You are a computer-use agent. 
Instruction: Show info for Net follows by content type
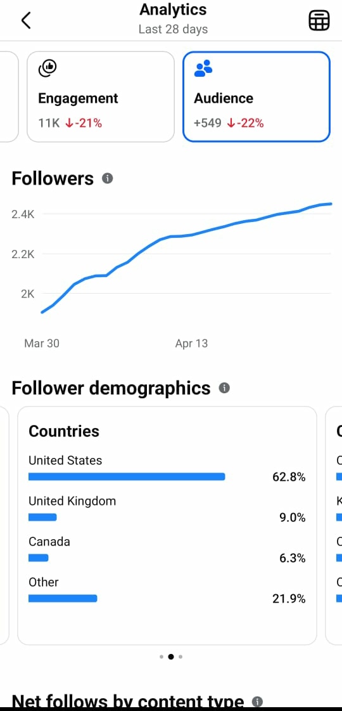[257, 702]
